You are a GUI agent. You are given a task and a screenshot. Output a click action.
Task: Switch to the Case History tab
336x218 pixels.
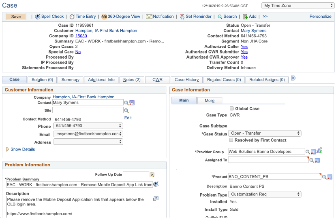(186, 80)
